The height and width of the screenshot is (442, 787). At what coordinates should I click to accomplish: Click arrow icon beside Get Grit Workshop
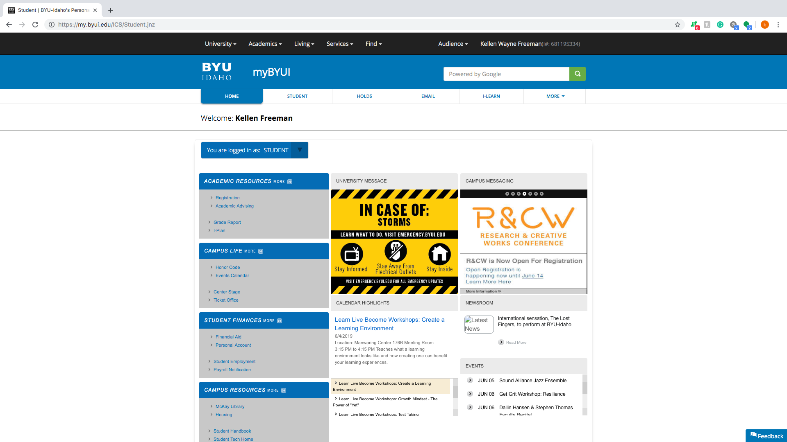click(x=470, y=394)
